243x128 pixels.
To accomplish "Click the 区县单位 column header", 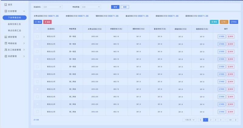I will click(x=51, y=29).
